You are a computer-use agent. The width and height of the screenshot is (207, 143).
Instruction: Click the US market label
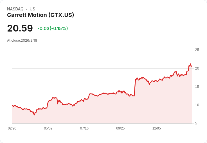(x=32, y=9)
